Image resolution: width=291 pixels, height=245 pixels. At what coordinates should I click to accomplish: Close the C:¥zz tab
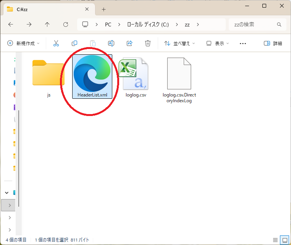coord(87,9)
